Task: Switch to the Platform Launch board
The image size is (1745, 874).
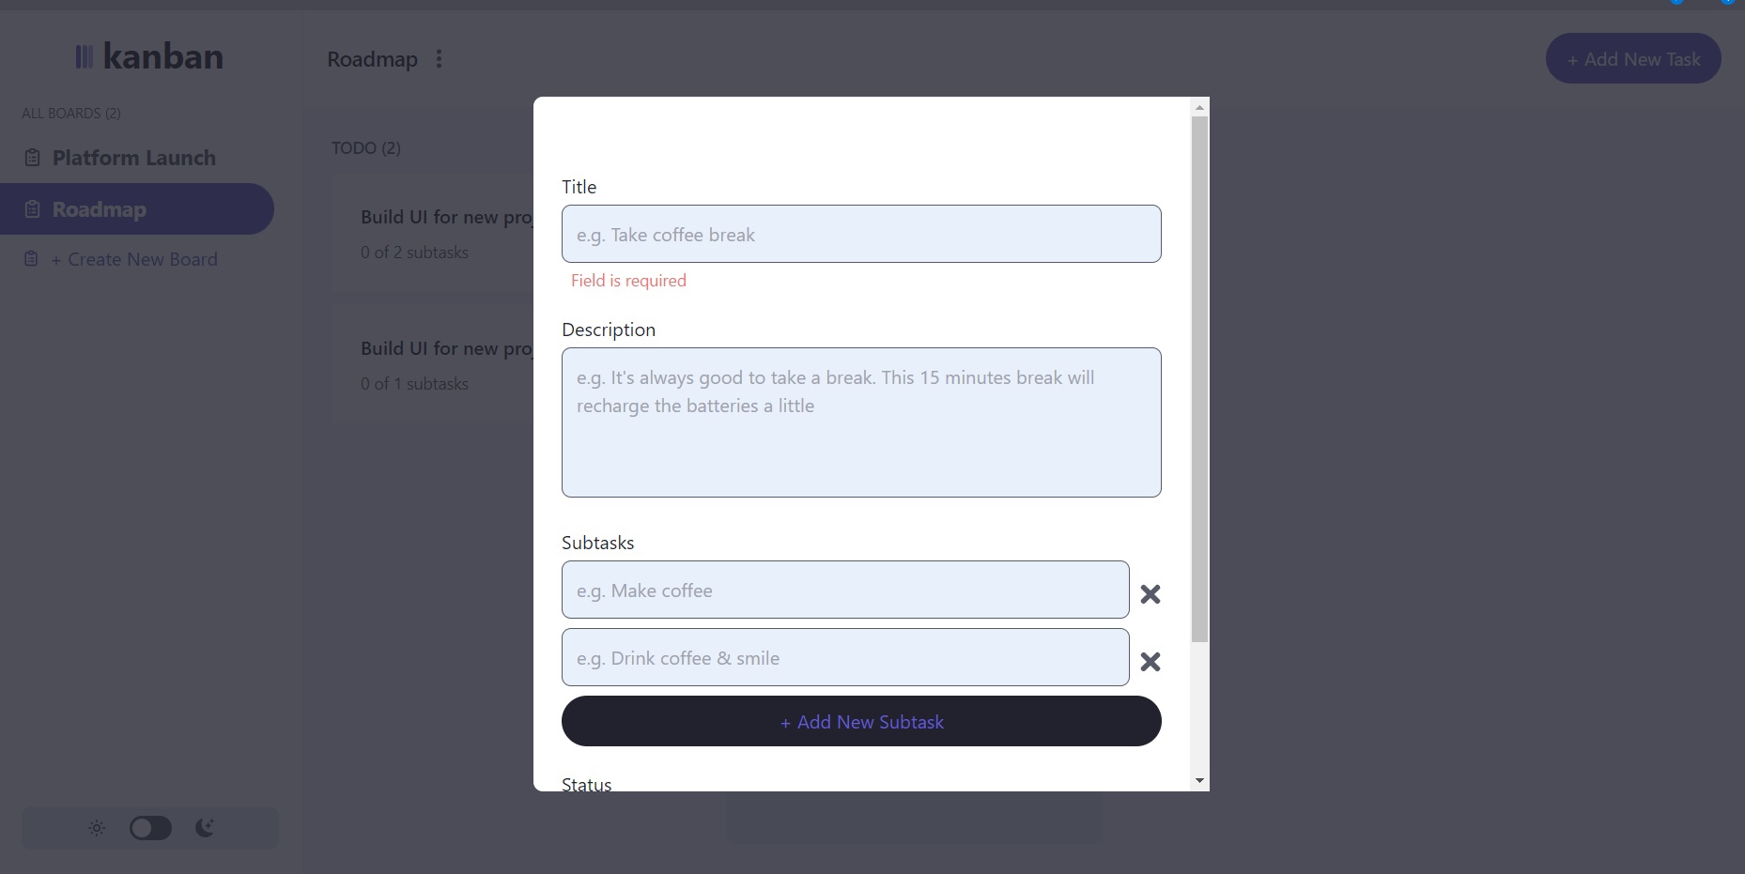Action: click(132, 157)
